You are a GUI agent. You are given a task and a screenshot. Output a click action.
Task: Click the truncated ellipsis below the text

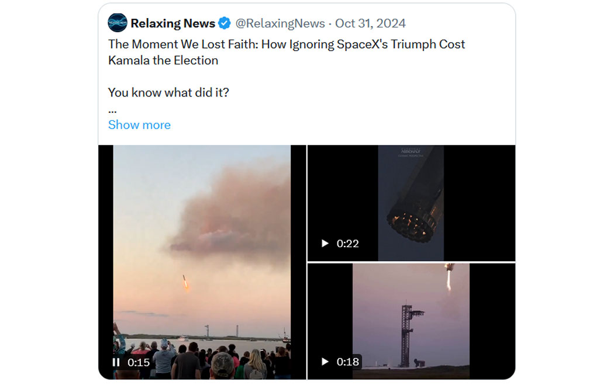click(x=112, y=109)
